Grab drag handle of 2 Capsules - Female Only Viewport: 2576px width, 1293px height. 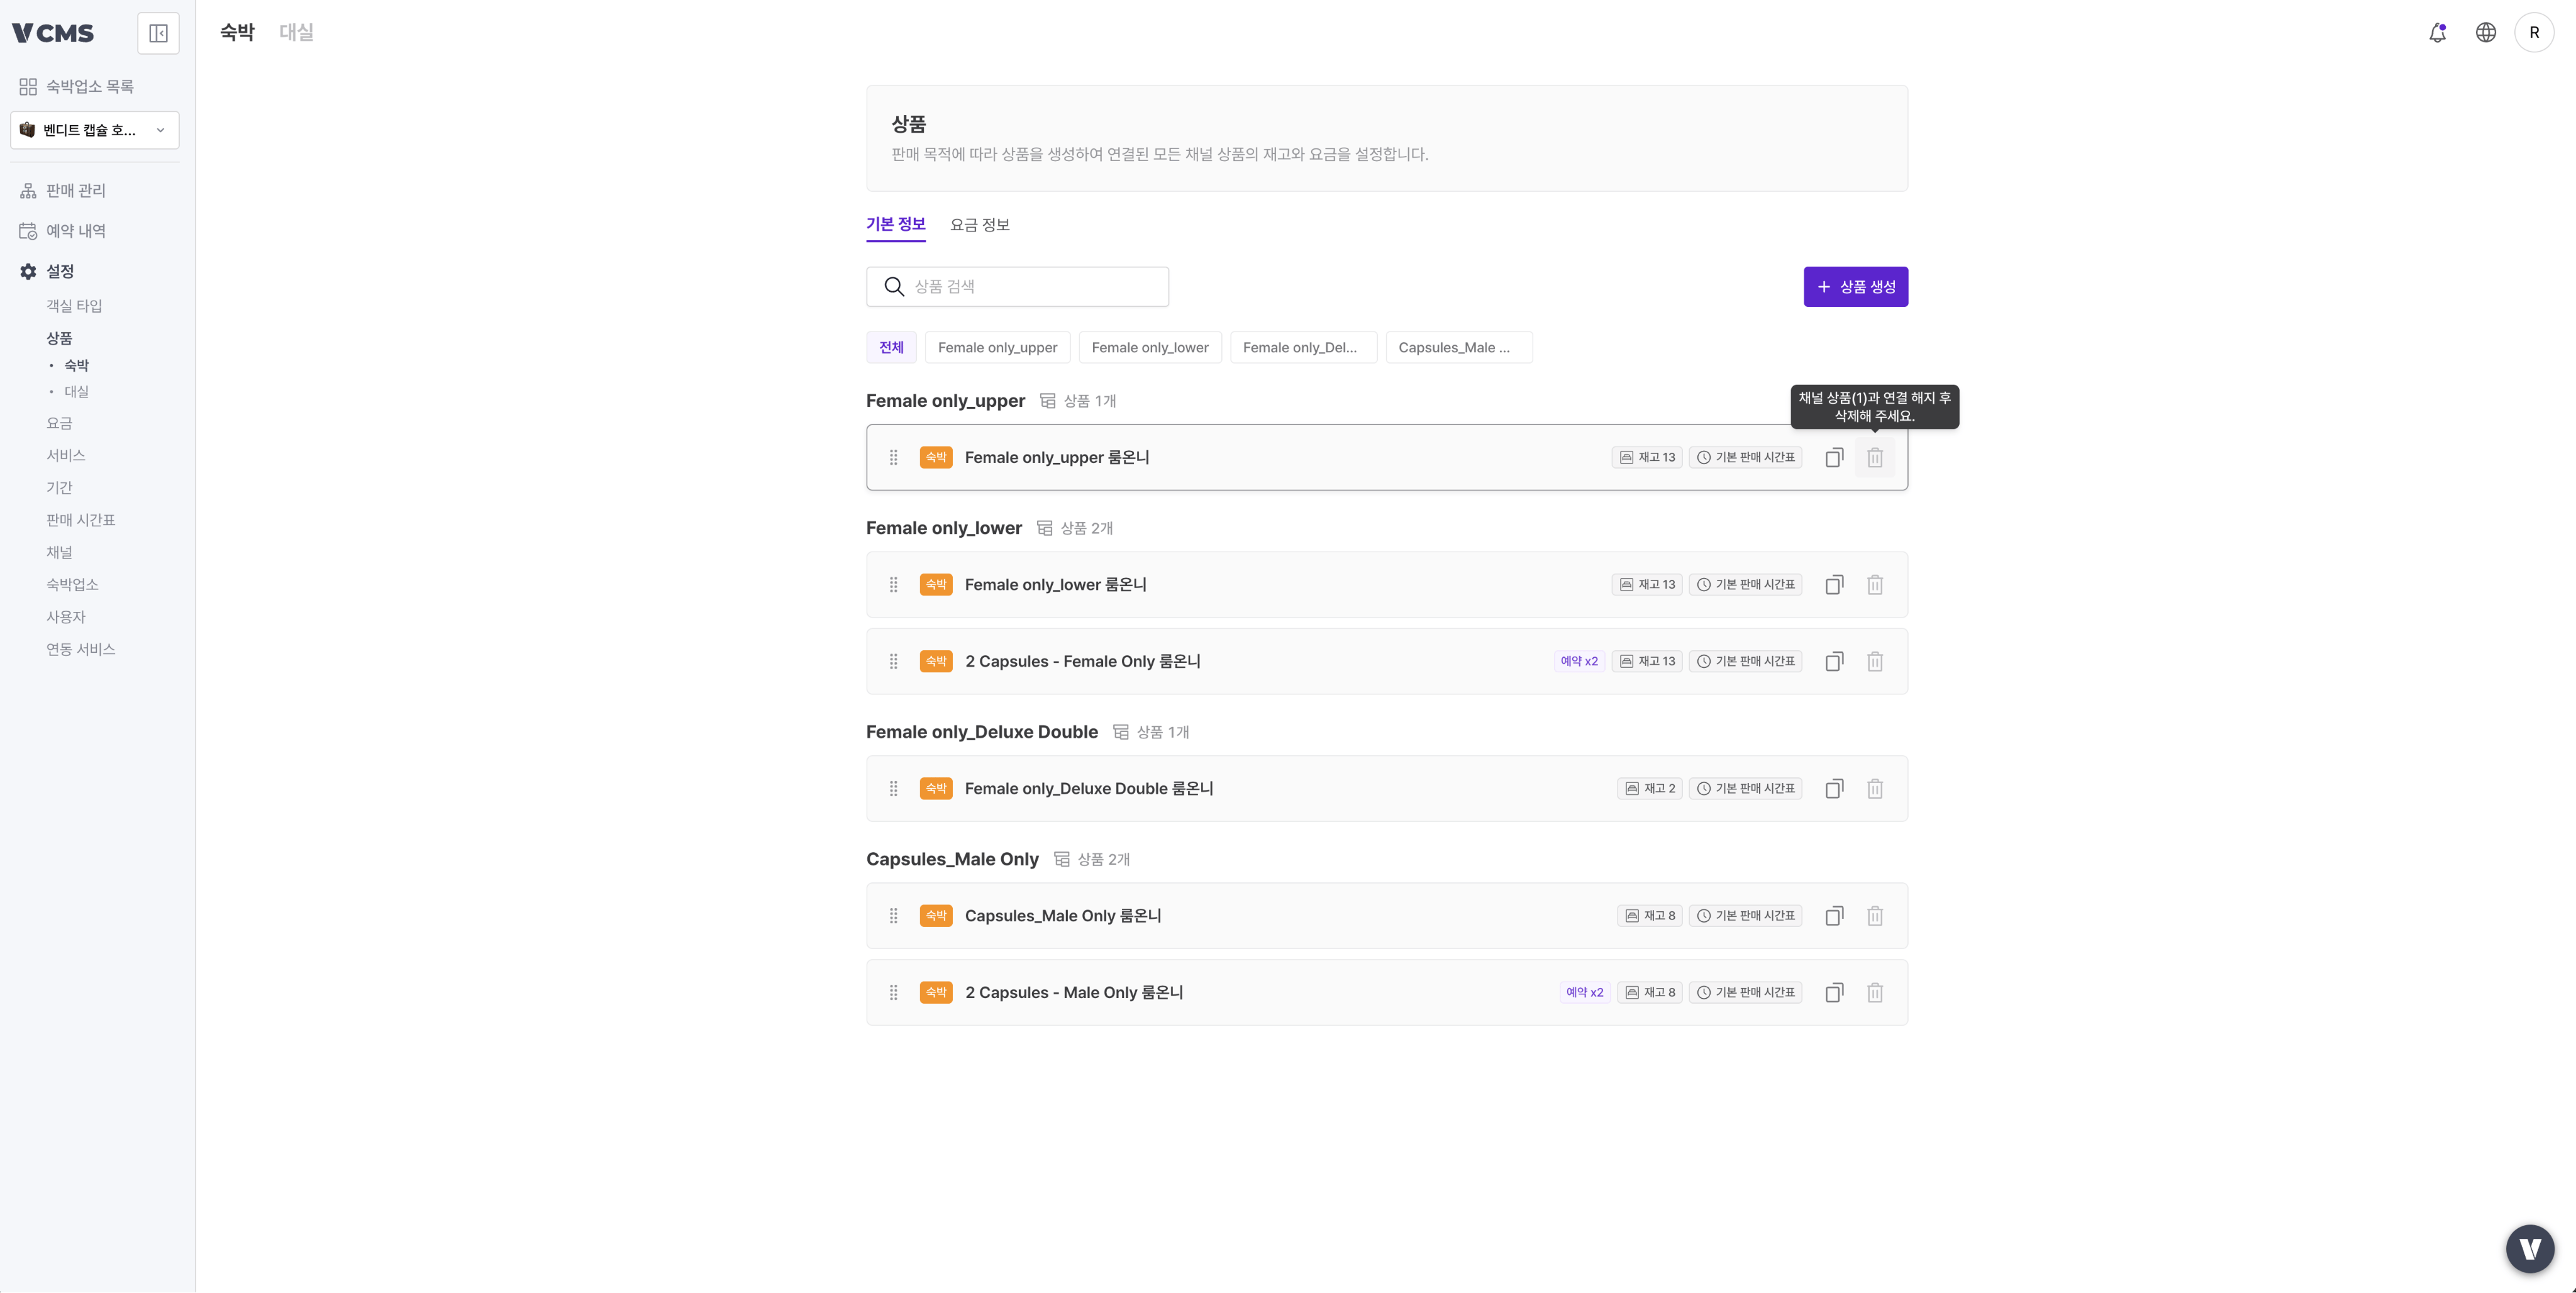(x=893, y=662)
